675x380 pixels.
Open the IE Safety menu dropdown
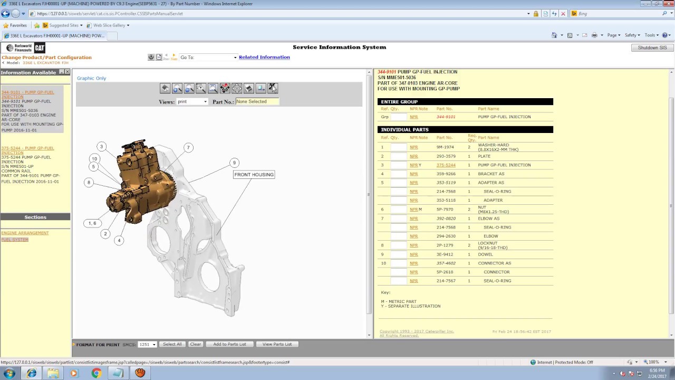tap(632, 35)
